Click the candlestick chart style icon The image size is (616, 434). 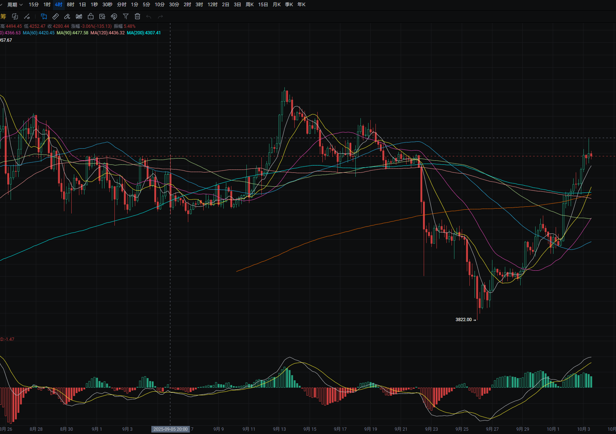79,16
